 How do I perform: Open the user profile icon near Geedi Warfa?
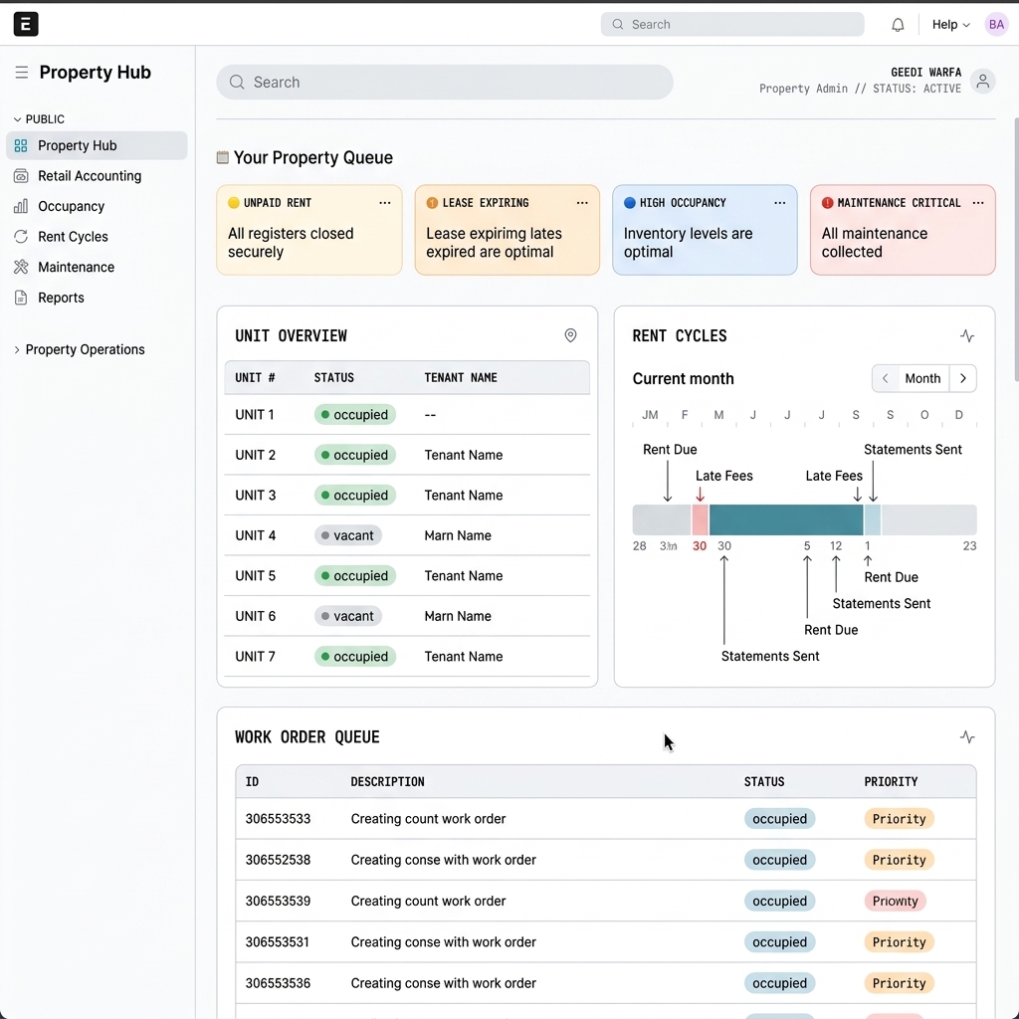[982, 82]
